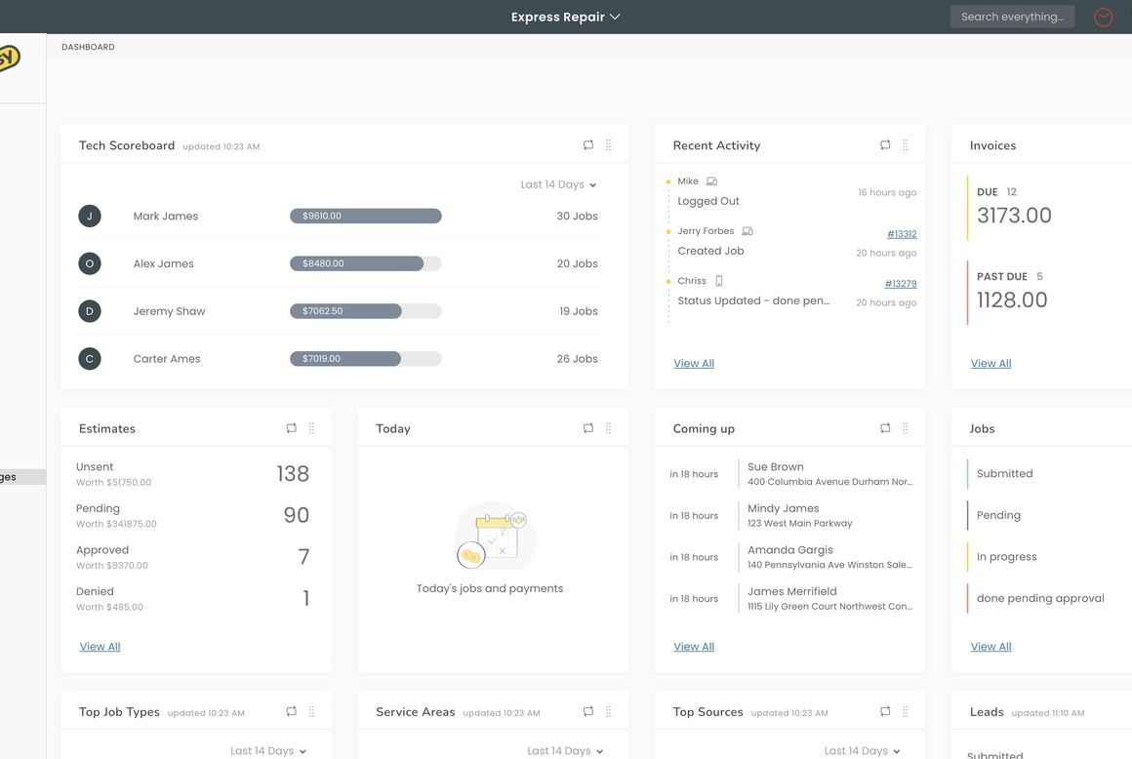
Task: Refresh the Tech Scoreboard widget
Action: pyautogui.click(x=588, y=145)
